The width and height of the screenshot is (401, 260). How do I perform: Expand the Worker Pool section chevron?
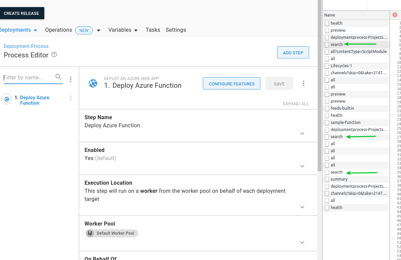pos(302,242)
